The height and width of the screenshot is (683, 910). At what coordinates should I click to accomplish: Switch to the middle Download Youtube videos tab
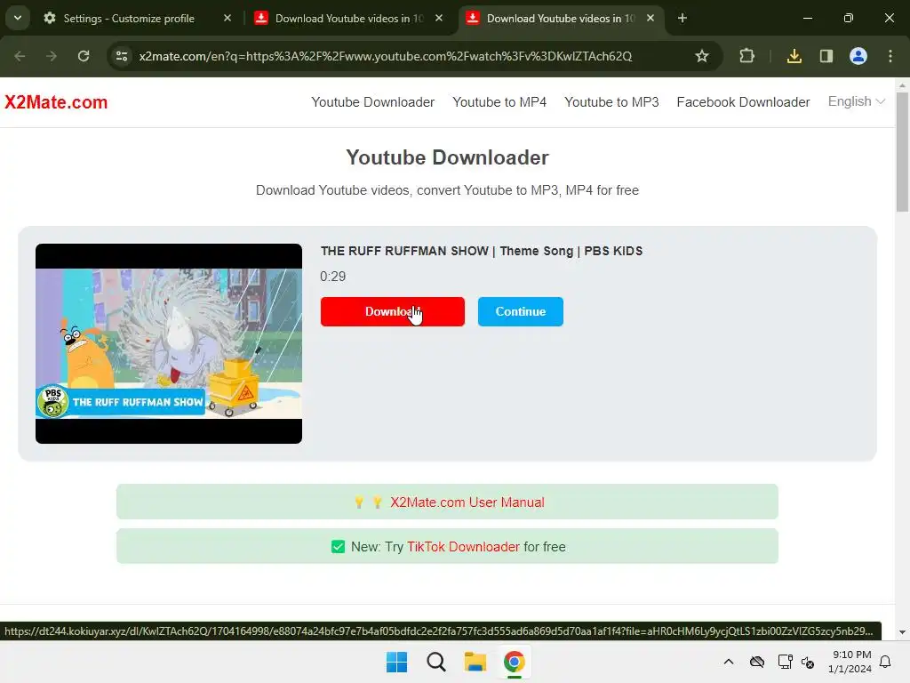click(348, 19)
